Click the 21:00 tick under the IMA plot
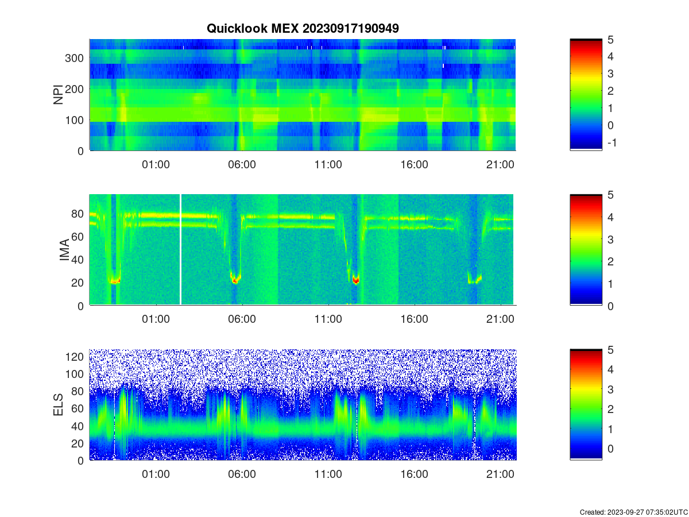This screenshot has height=517, width=689. pos(500,319)
